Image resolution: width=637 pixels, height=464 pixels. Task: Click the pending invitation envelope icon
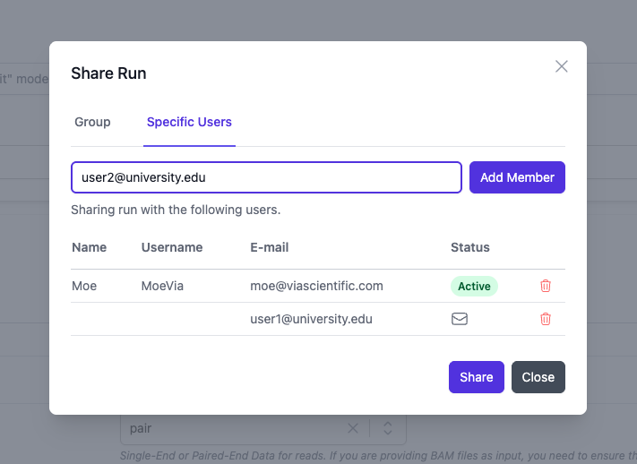(x=460, y=319)
